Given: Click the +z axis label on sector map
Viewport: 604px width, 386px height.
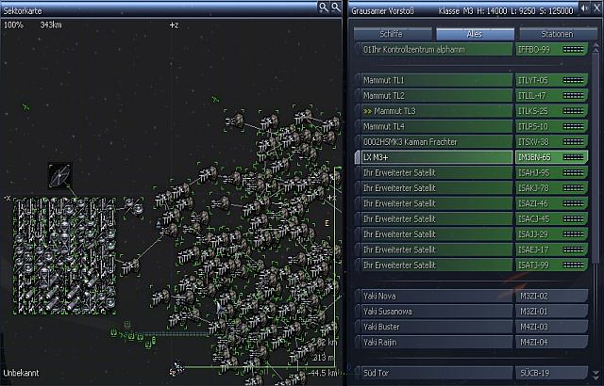Looking at the screenshot, I should (x=174, y=25).
